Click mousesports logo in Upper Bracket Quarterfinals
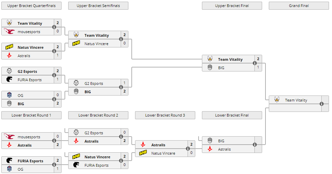This screenshot has height=174, width=332. tap(9, 32)
